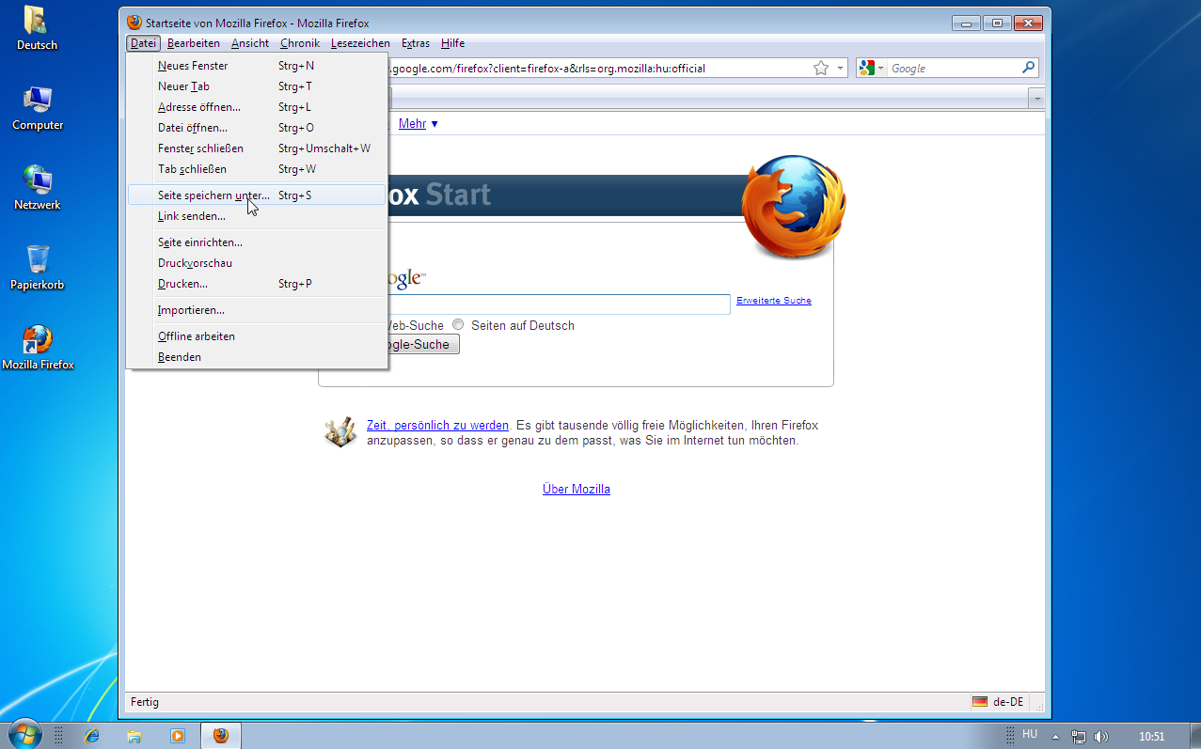Click into the URL address bar
The height and width of the screenshot is (749, 1201).
click(598, 68)
